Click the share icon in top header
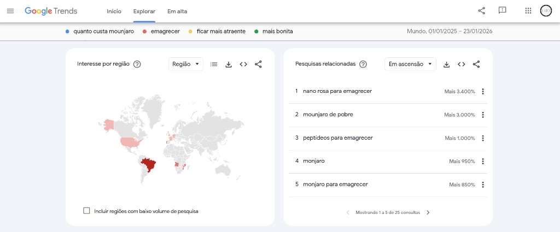 pos(481,11)
